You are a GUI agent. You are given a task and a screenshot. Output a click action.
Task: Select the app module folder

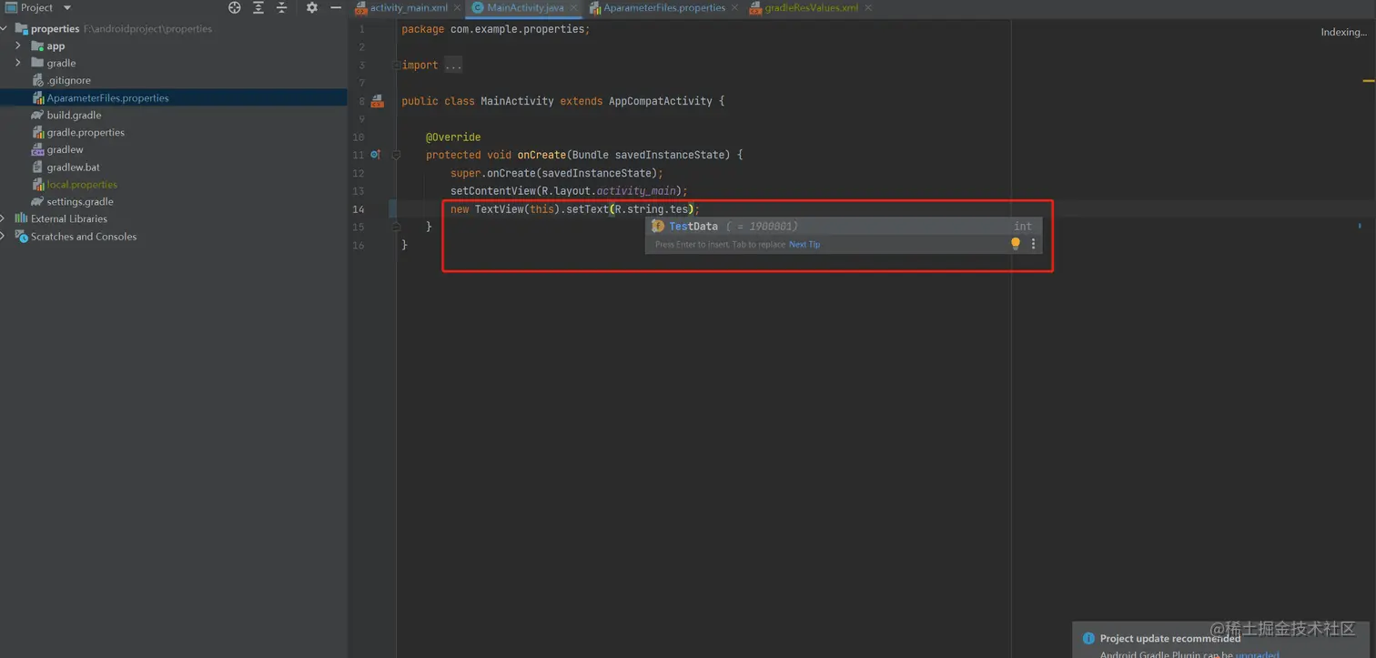pos(174,46)
